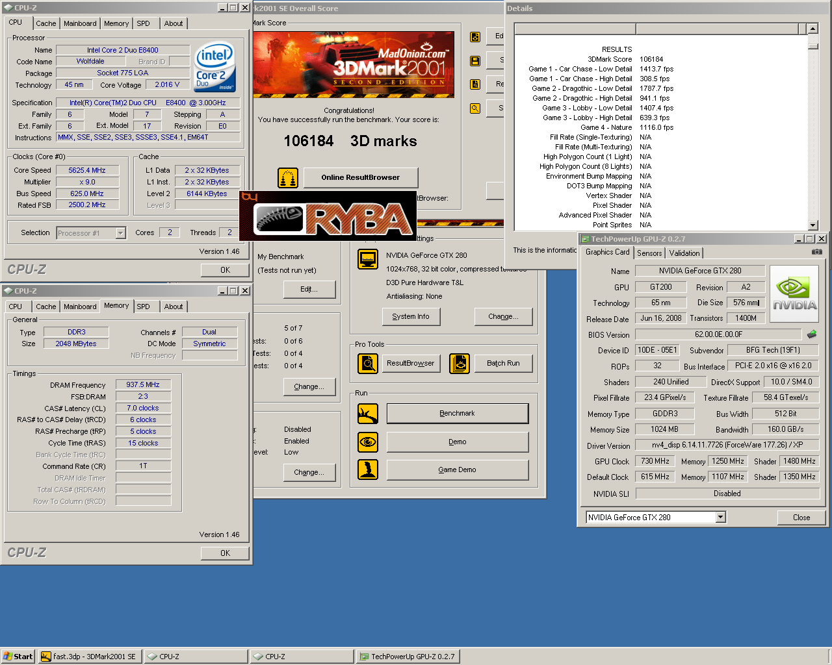Click the GPU-Z title bar icon
The image size is (832, 665).
585,239
